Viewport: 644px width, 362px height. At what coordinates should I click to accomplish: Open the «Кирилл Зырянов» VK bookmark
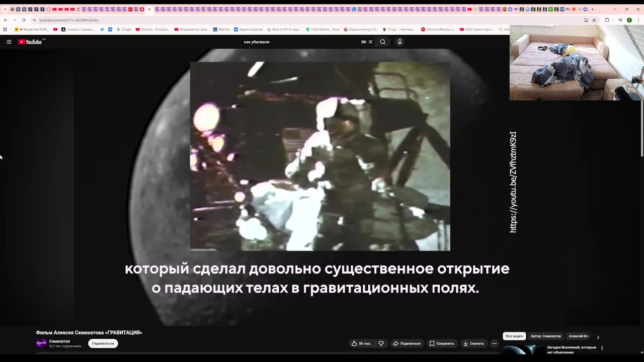point(248,29)
